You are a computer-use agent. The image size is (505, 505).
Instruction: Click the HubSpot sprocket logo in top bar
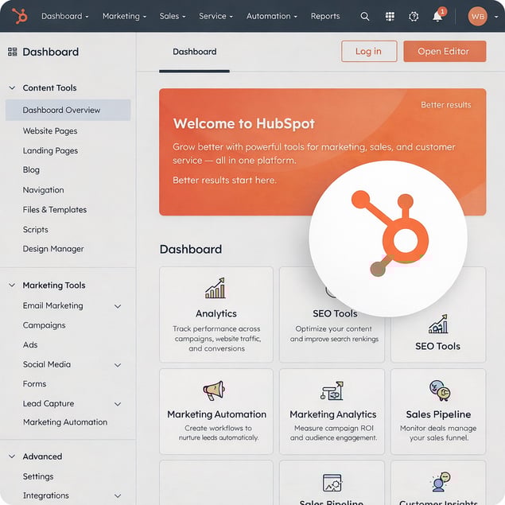(x=19, y=16)
